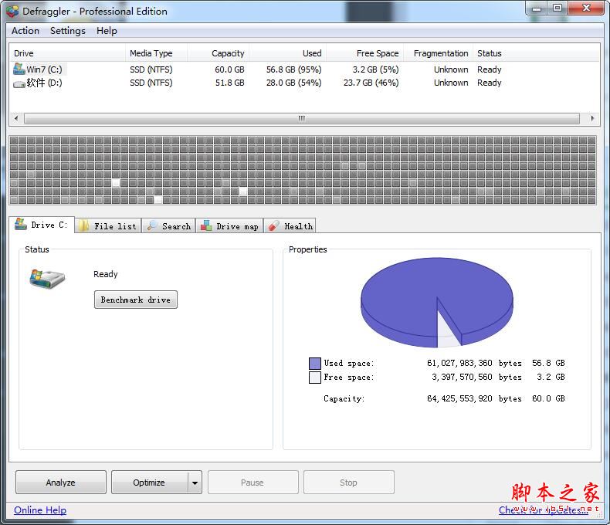610x525 pixels.
Task: Open the Help menu
Action: click(107, 31)
